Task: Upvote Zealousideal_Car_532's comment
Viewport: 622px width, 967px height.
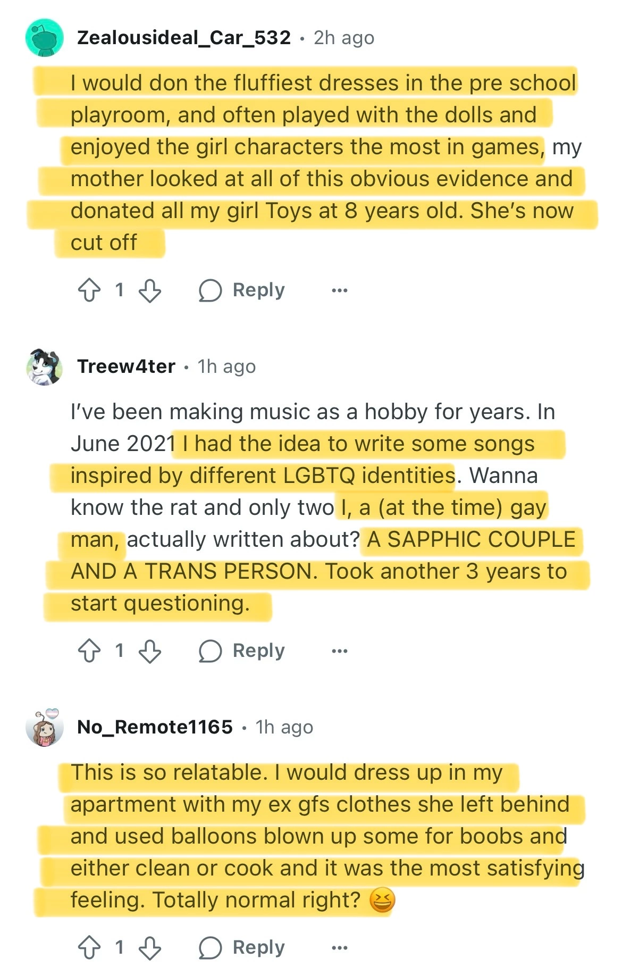Action: pos(89,290)
